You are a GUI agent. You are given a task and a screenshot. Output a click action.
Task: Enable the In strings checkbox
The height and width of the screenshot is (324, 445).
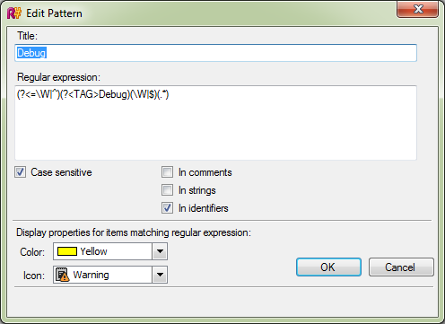[x=167, y=190]
